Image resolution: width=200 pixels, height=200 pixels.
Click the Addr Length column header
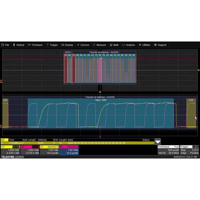coord(29,140)
